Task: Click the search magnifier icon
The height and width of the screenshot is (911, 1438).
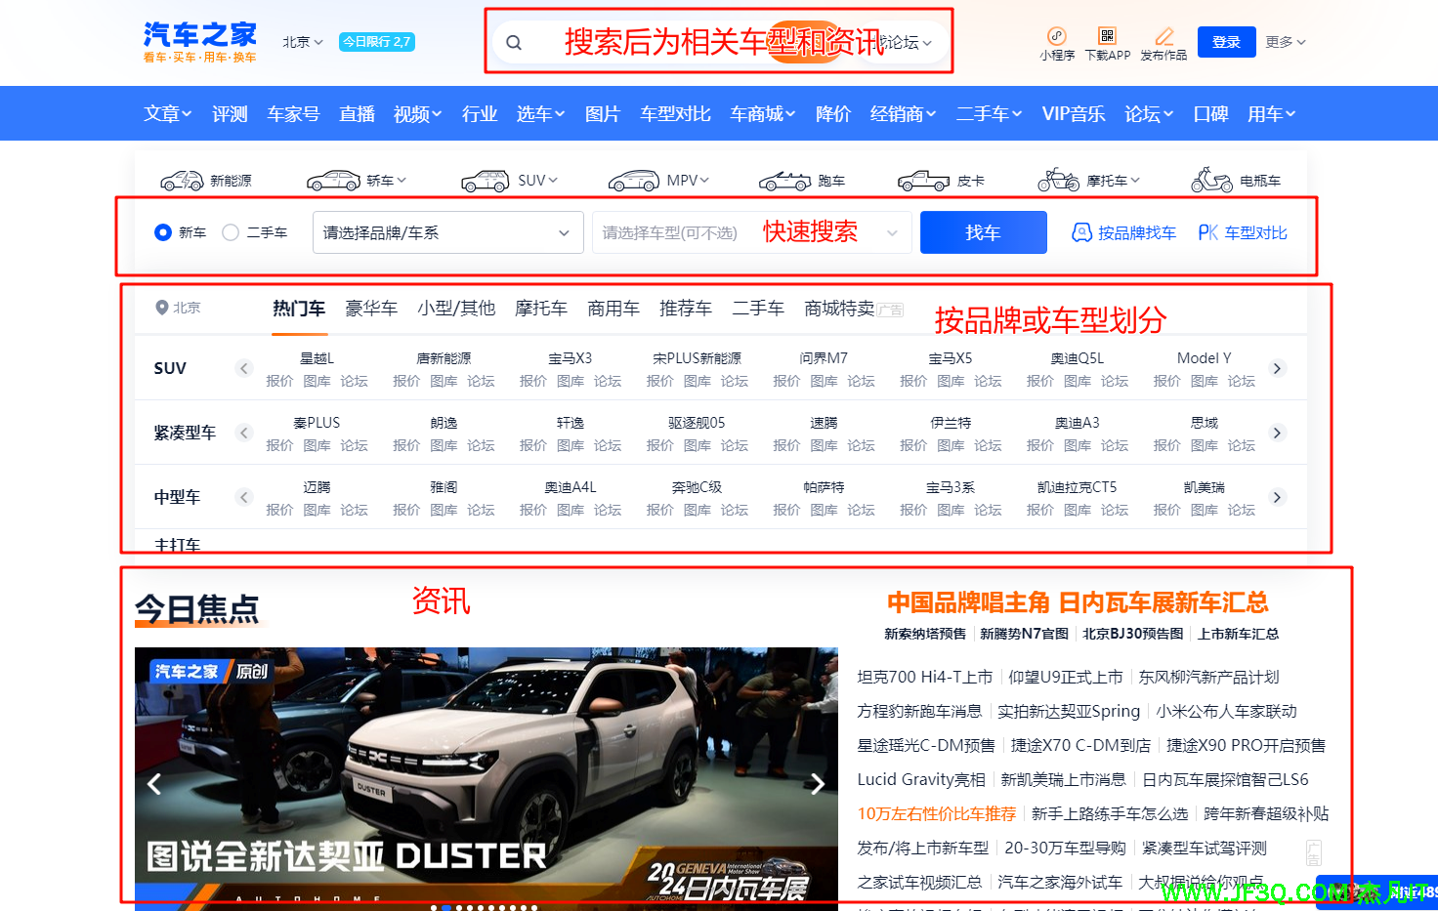Action: (x=514, y=43)
